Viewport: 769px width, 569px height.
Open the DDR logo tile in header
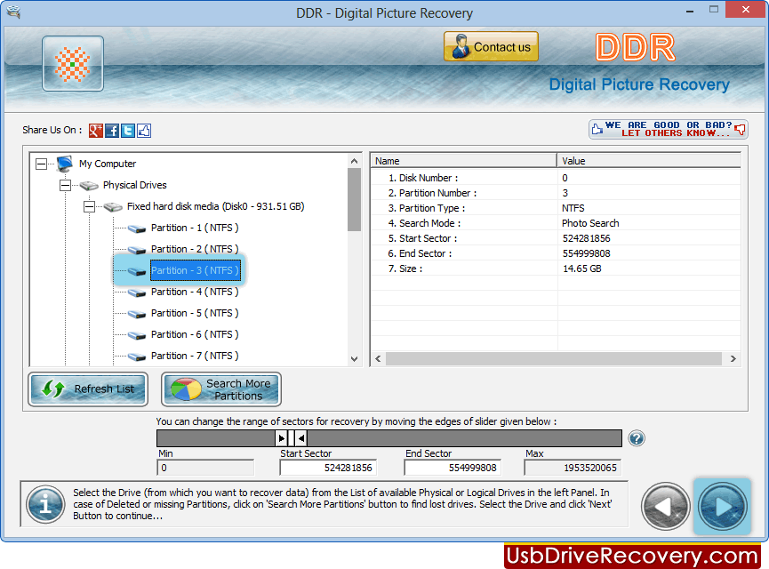pyautogui.click(x=73, y=63)
